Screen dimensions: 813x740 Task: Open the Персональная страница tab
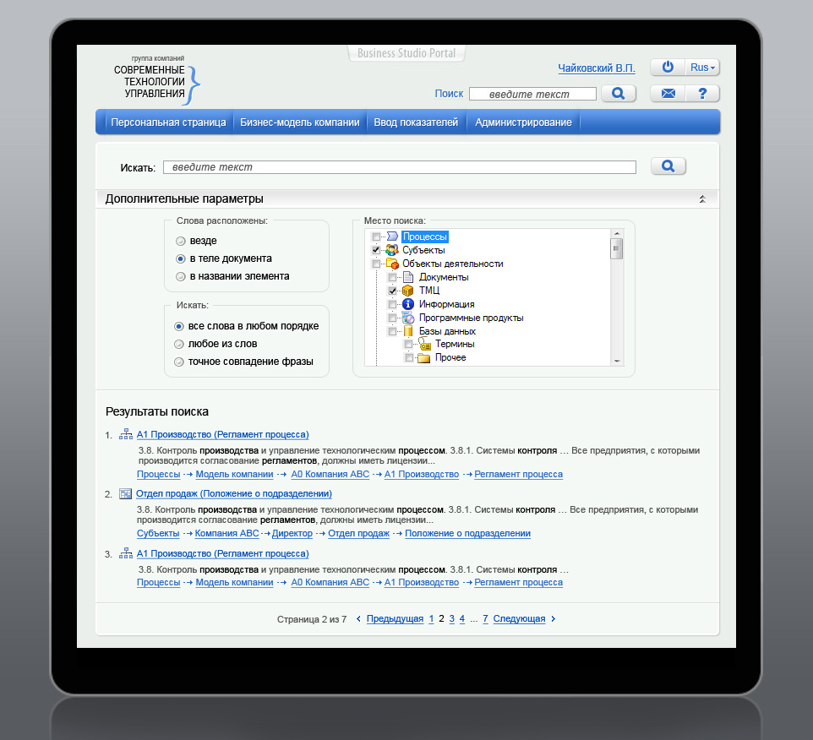pyautogui.click(x=168, y=122)
